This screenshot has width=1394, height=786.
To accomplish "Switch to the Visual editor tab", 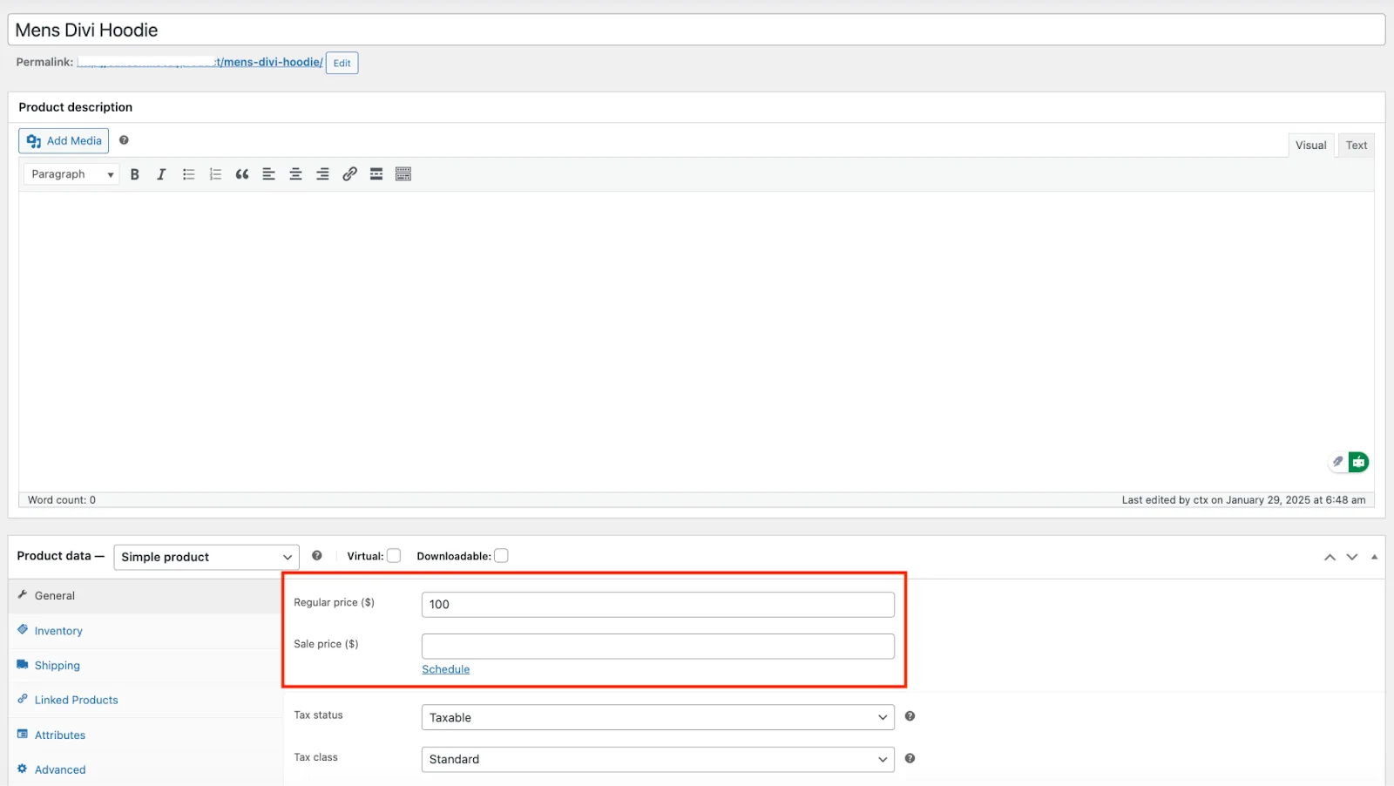I will coord(1310,146).
